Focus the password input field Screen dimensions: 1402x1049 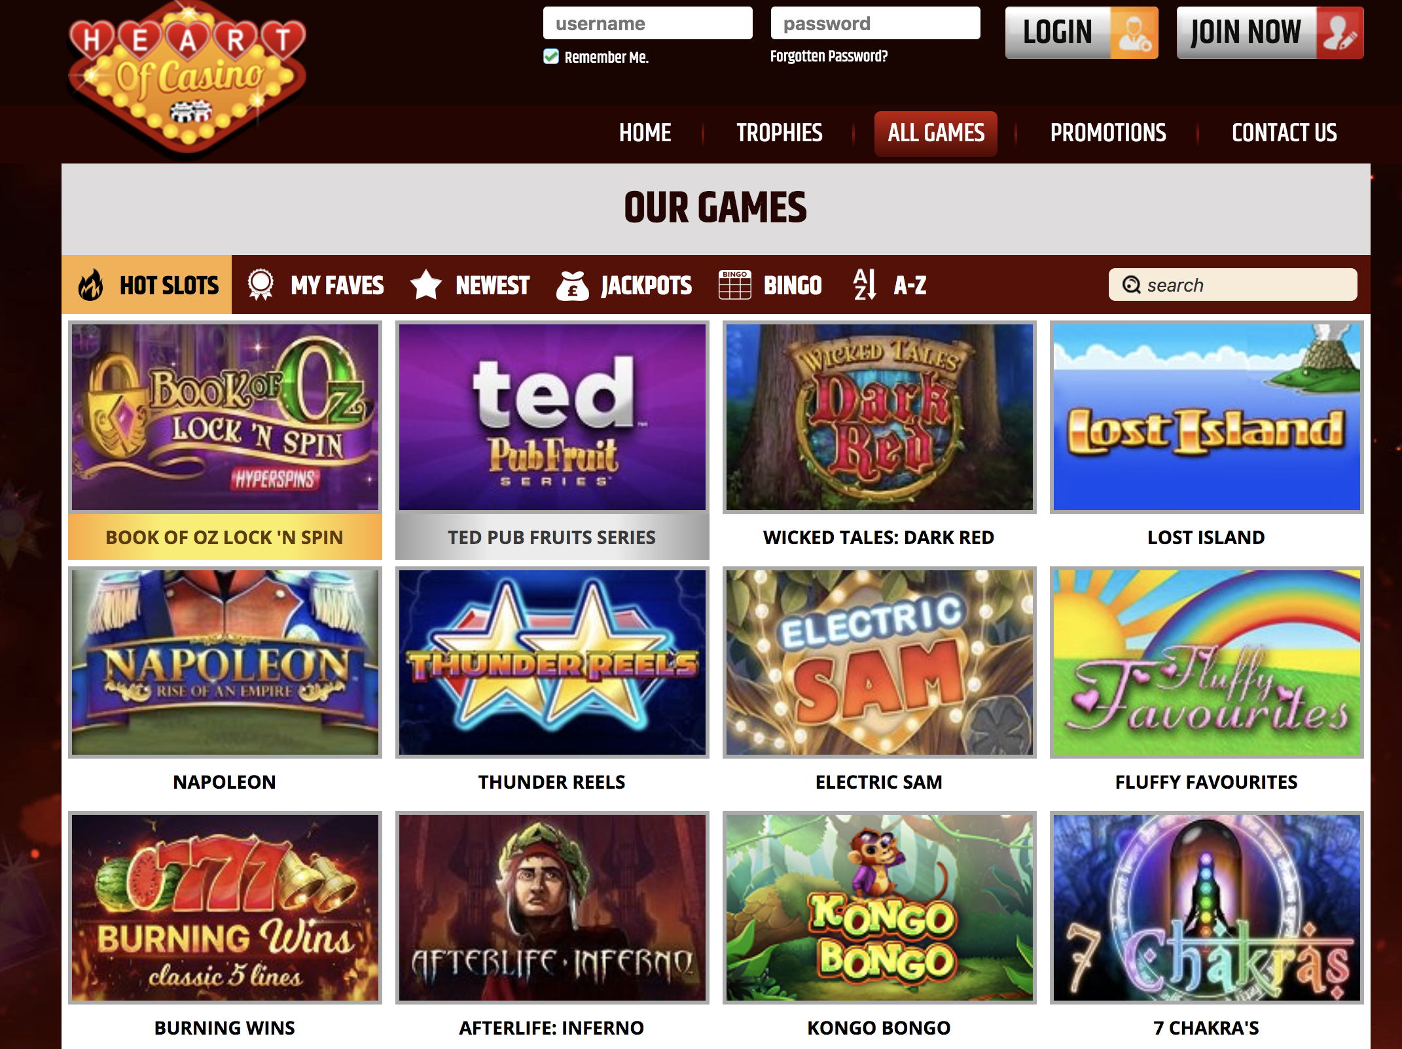(x=876, y=24)
